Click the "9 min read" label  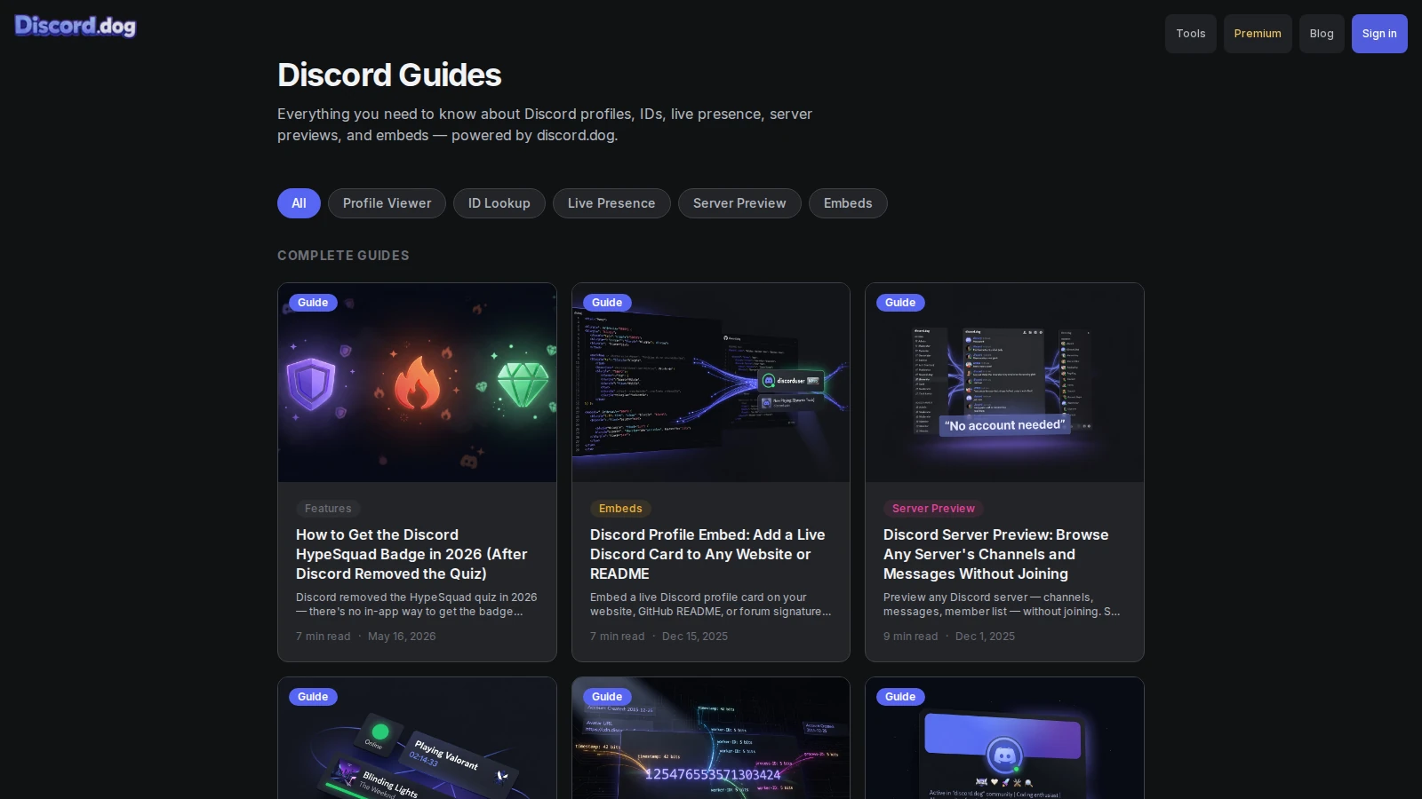[x=910, y=637]
